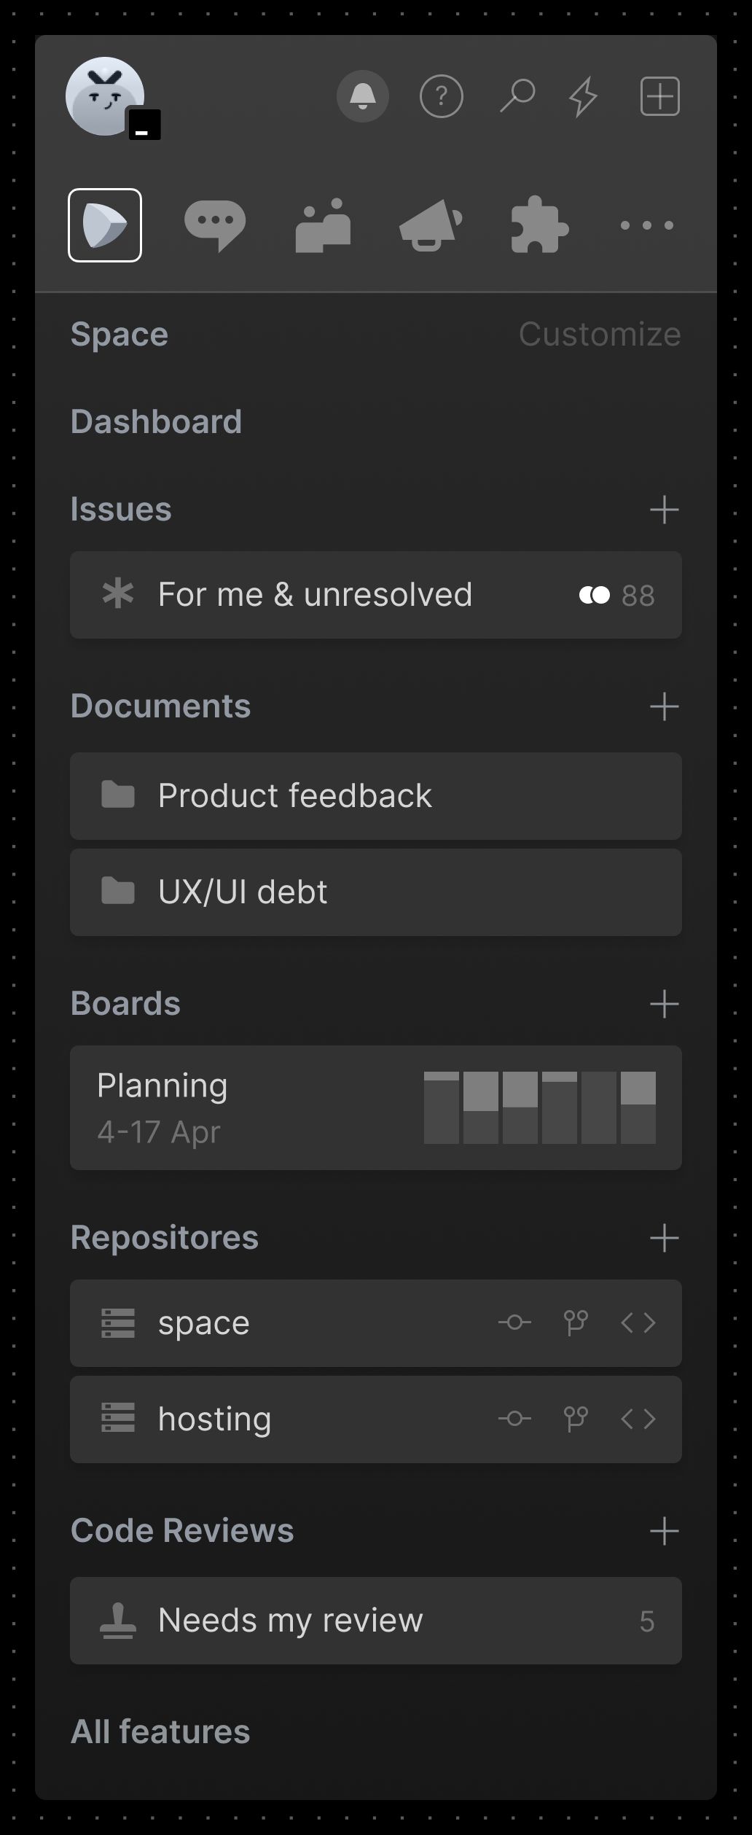Open the Chats speech bubble tab
Image resolution: width=752 pixels, height=1835 pixels.
[215, 225]
